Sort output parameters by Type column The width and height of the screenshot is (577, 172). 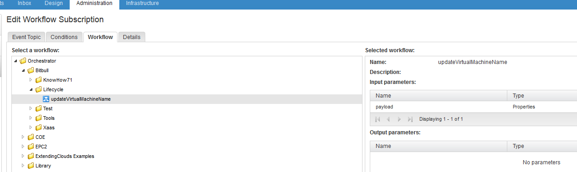click(542, 146)
